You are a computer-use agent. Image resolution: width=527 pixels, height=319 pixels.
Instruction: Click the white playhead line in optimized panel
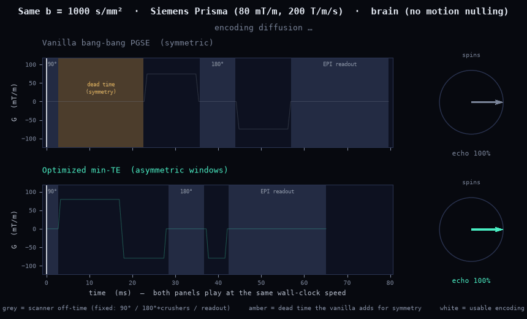tap(47, 230)
